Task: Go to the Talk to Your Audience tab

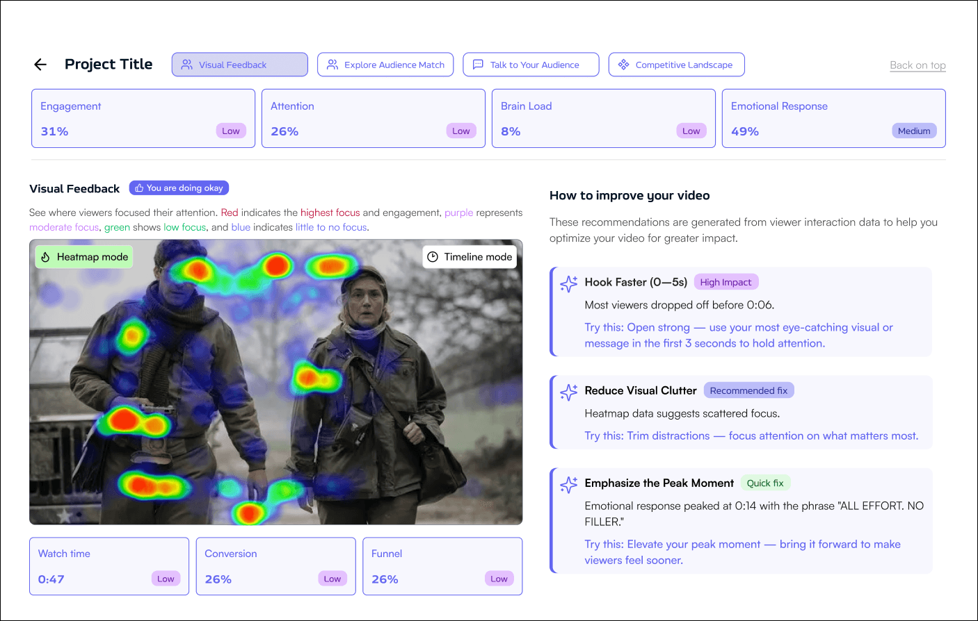Action: [531, 65]
